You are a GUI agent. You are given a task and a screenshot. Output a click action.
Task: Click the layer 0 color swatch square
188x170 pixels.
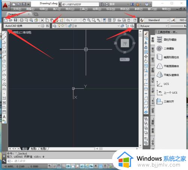(73, 26)
